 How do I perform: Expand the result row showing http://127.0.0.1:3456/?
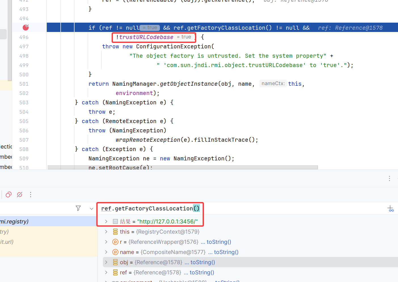pyautogui.click(x=106, y=221)
